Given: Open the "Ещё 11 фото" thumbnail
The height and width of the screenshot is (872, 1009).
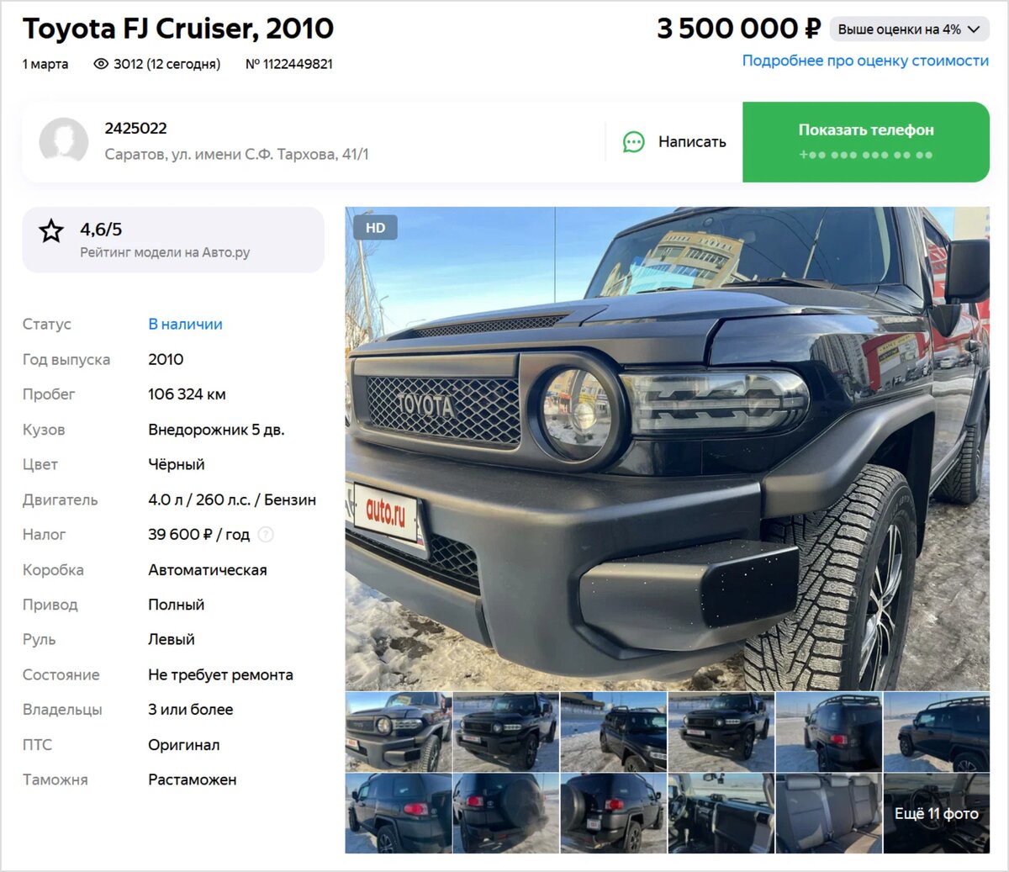Looking at the screenshot, I should tap(937, 814).
